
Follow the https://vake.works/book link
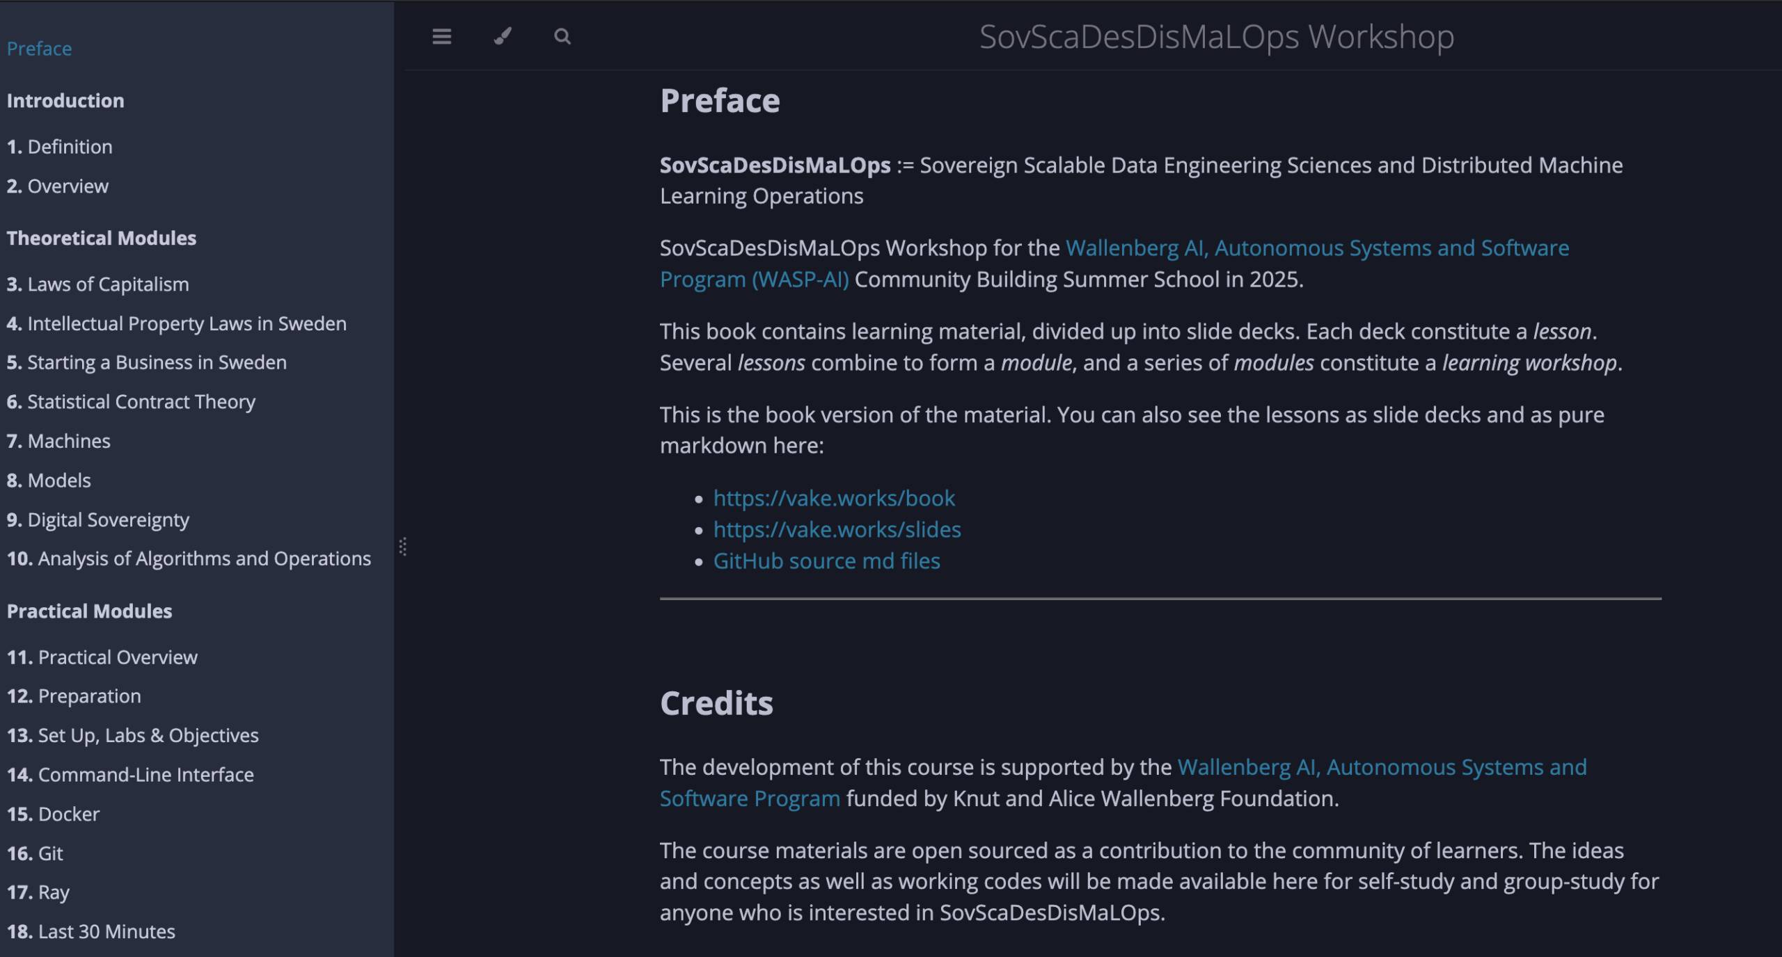tap(834, 498)
